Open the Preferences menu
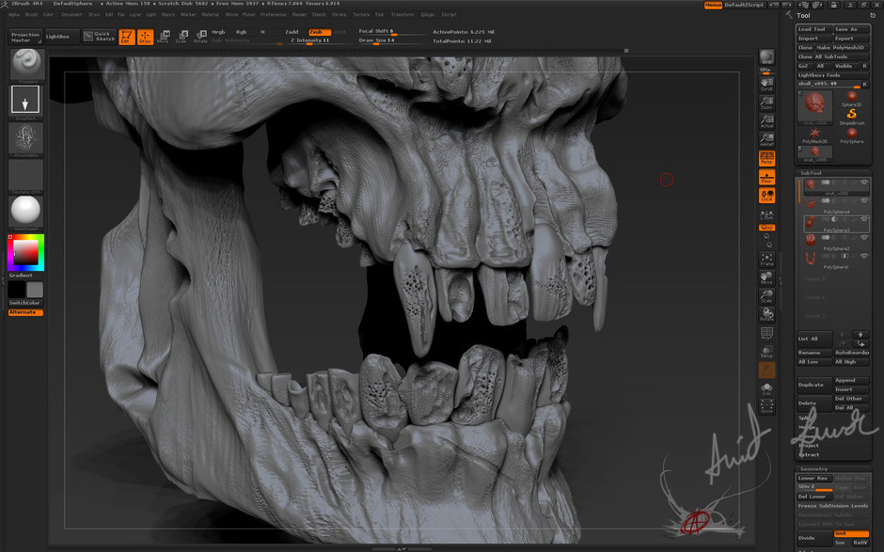The height and width of the screenshot is (552, 884). point(274,14)
